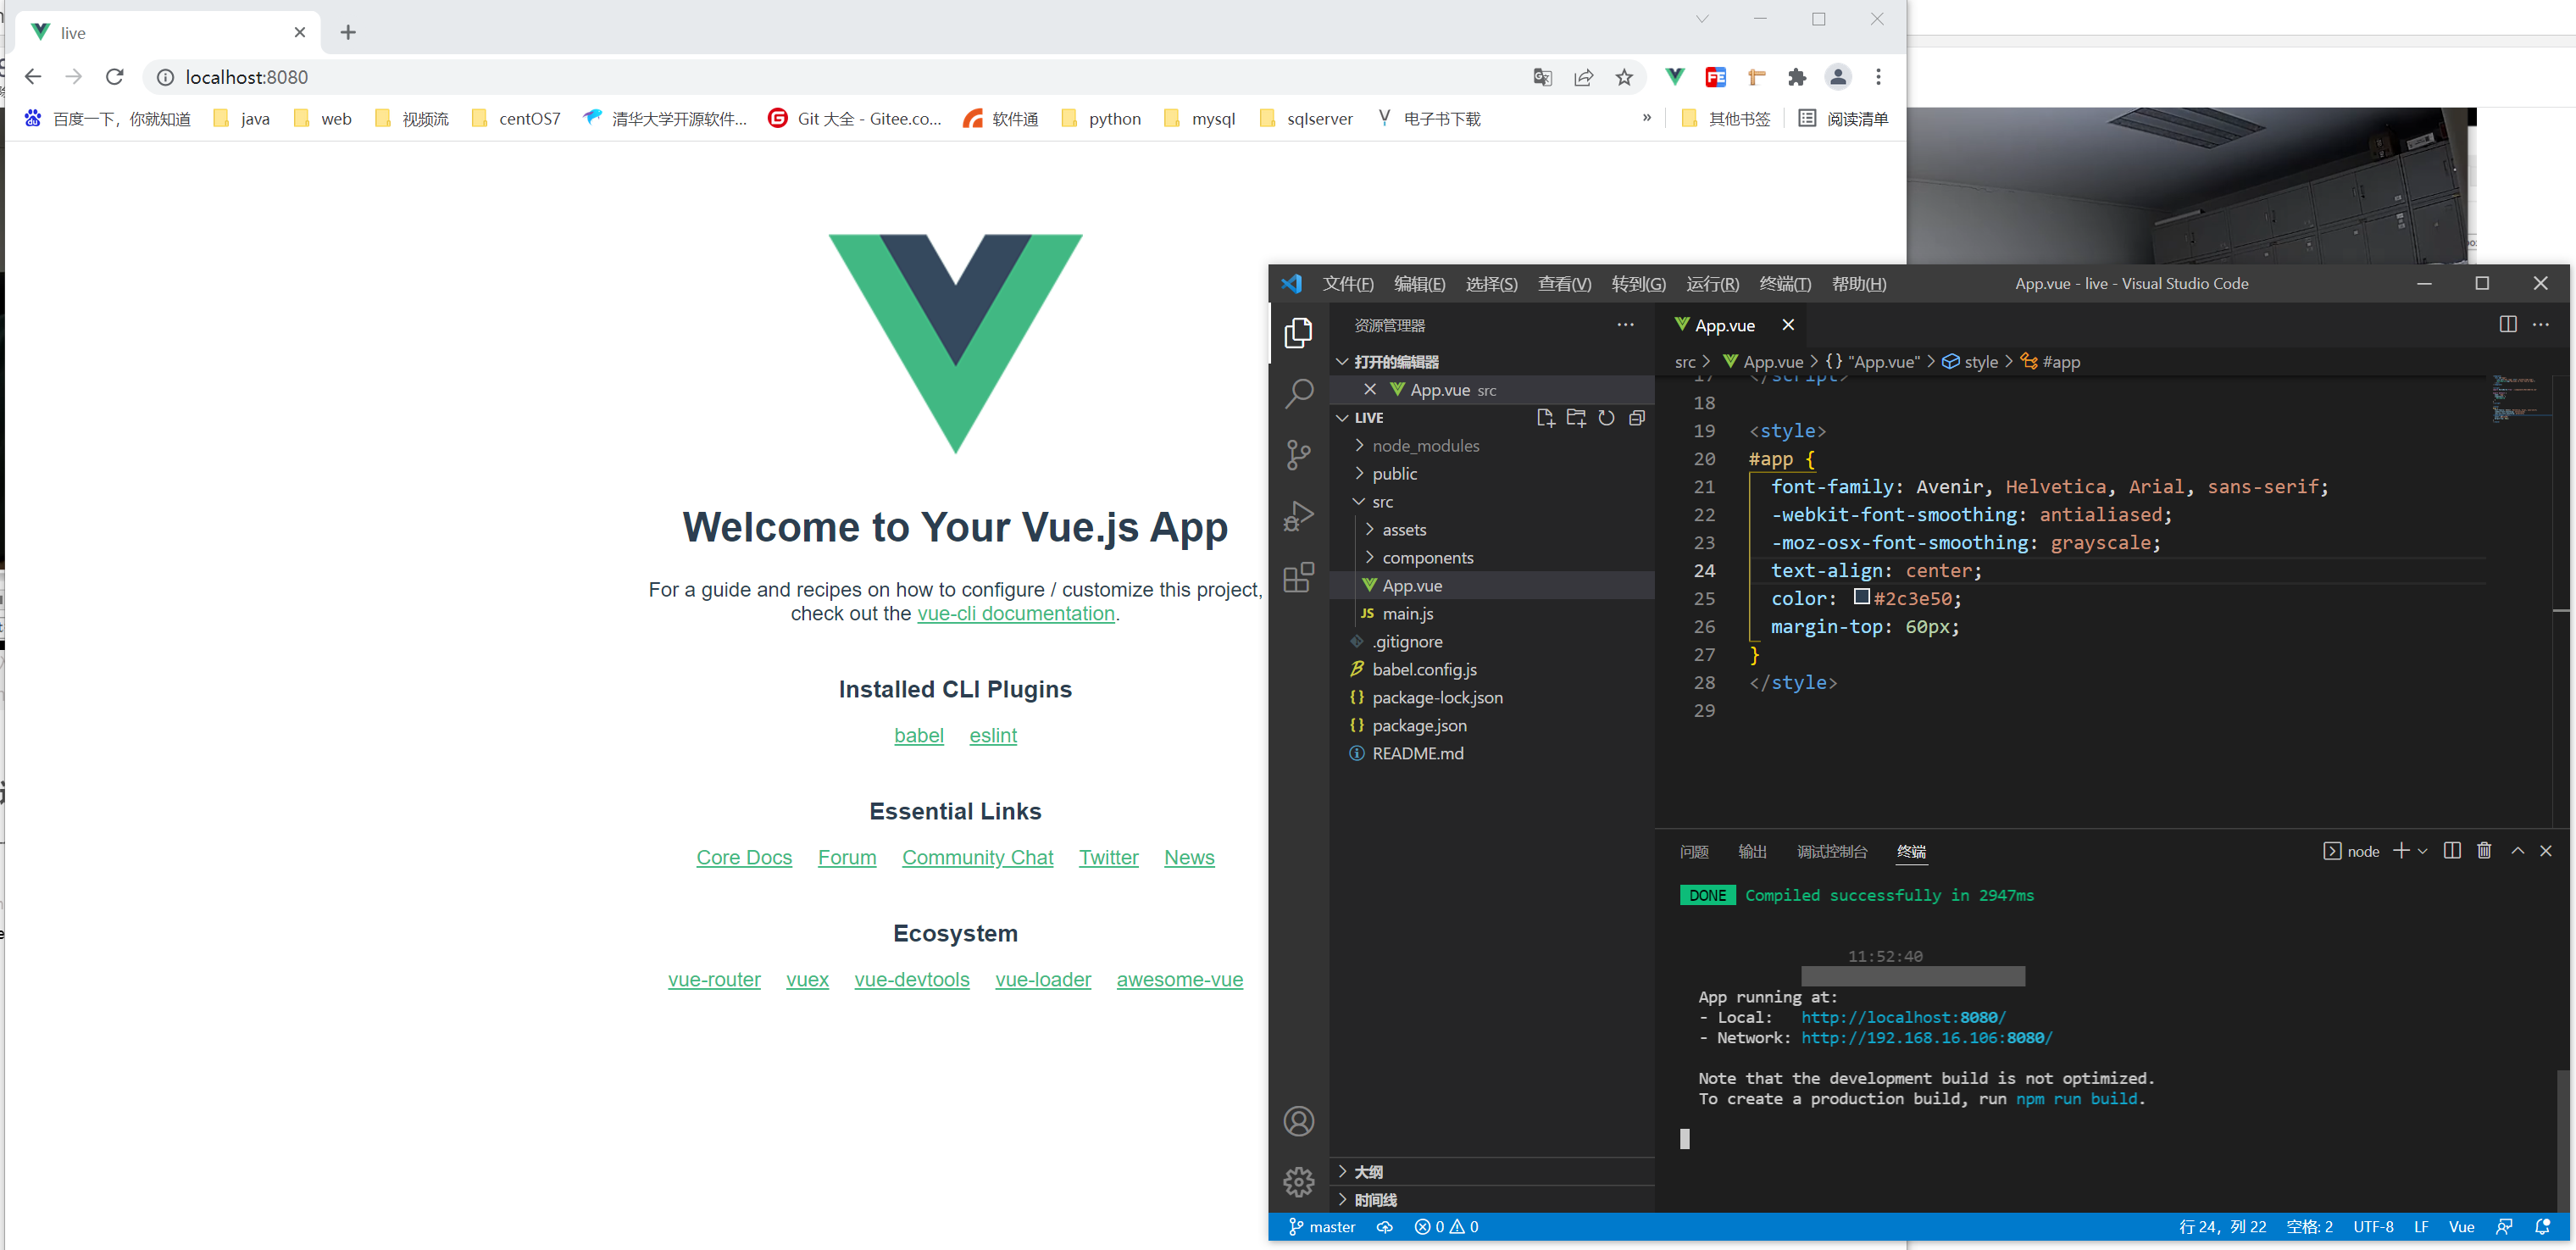The width and height of the screenshot is (2576, 1250).
Task: Open the launch profile dropdown next to plus
Action: [2423, 851]
